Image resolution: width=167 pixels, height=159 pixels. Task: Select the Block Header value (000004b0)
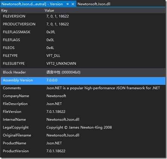[63, 72]
